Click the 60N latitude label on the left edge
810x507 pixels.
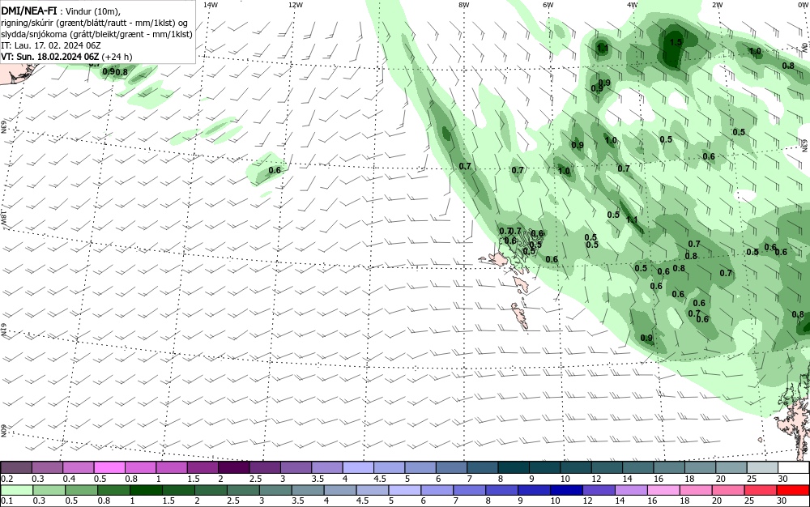point(3,431)
